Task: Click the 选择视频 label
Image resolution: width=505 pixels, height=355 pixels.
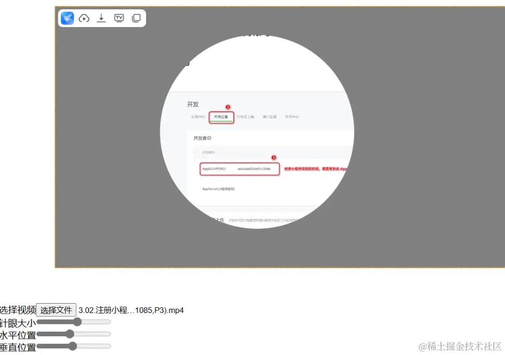Action: tap(18, 310)
